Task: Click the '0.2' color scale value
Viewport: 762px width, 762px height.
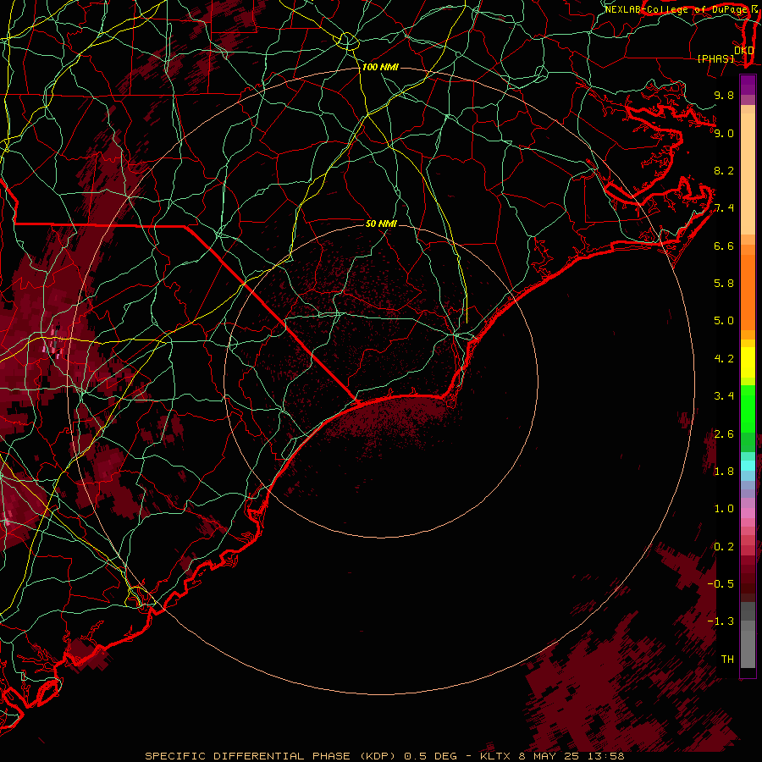Action: (x=724, y=547)
